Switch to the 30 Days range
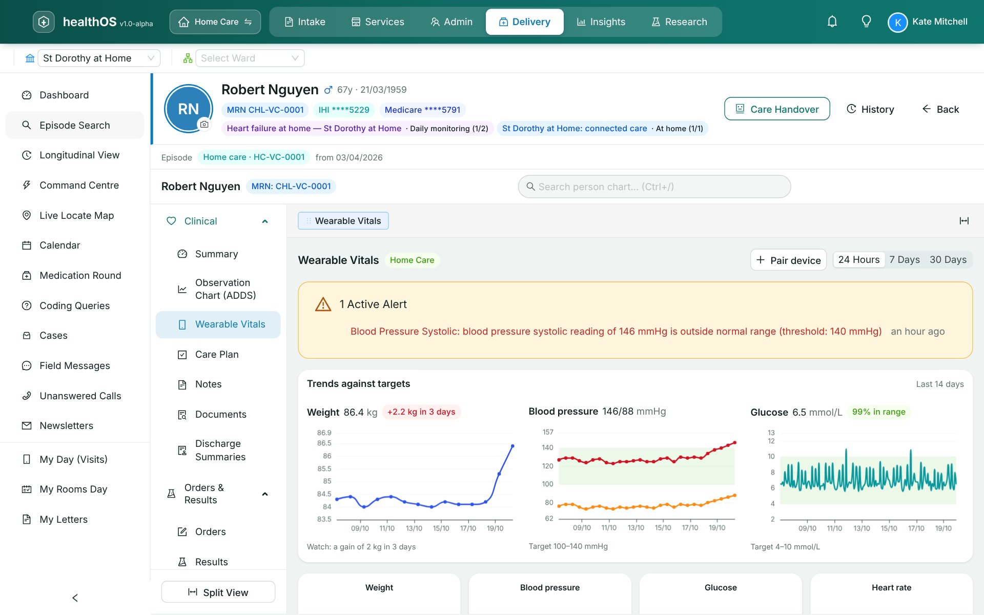Viewport: 984px width, 615px height. coord(948,260)
